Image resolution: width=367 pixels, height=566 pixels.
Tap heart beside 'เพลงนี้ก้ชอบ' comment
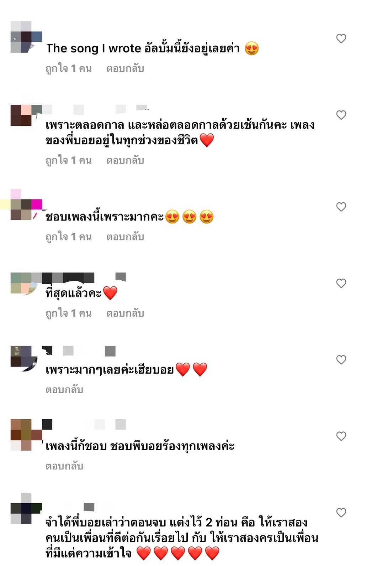[x=341, y=436]
